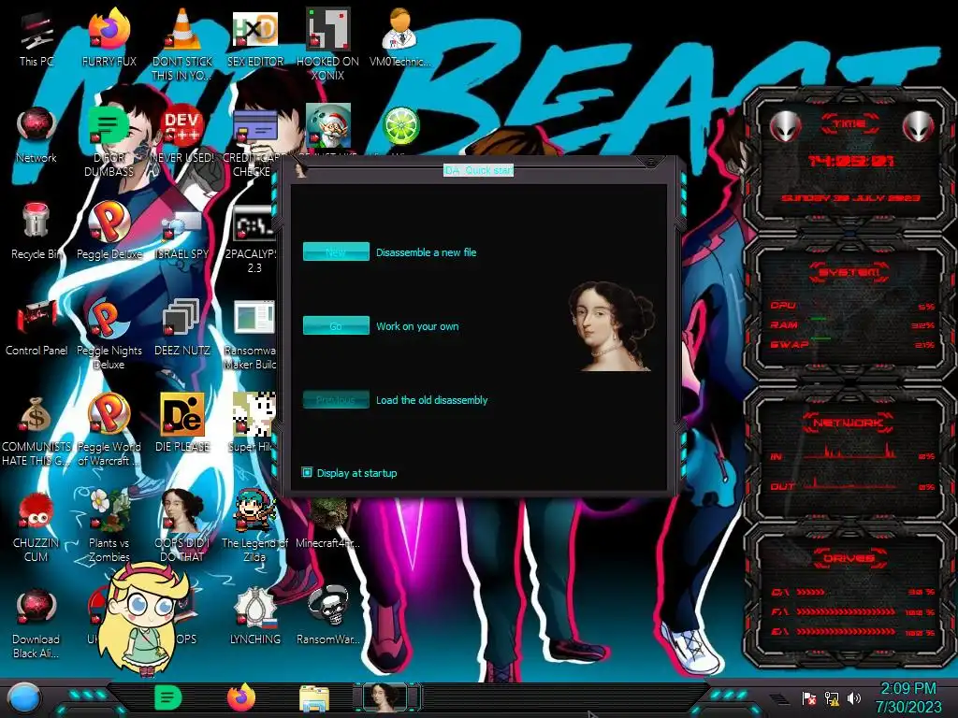Open File Explorer from the taskbar
The width and height of the screenshot is (958, 718).
314,697
